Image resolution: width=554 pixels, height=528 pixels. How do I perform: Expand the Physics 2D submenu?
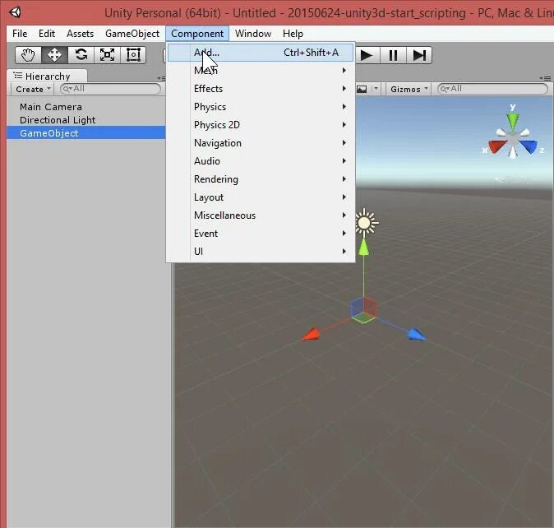[x=261, y=125]
